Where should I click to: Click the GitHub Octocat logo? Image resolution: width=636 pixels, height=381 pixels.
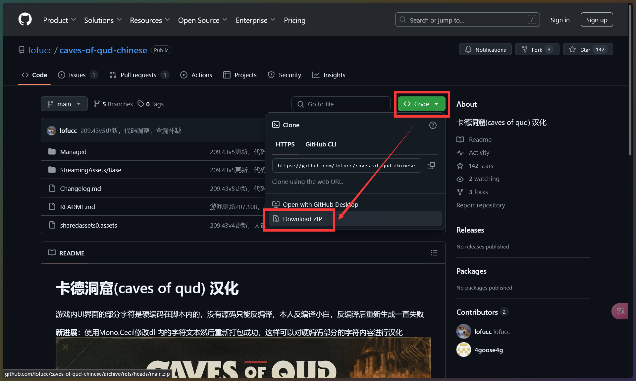tap(25, 20)
